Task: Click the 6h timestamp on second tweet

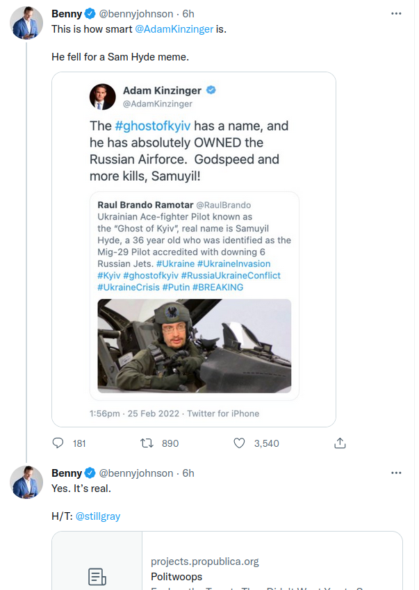Action: click(188, 473)
